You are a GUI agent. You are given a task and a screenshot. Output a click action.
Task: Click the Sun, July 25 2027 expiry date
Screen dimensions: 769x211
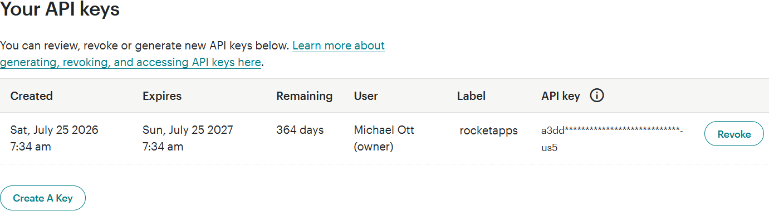coord(188,130)
